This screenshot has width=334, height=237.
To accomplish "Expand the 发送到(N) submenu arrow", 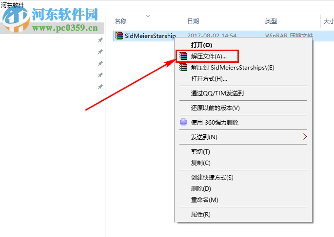I will [x=305, y=137].
